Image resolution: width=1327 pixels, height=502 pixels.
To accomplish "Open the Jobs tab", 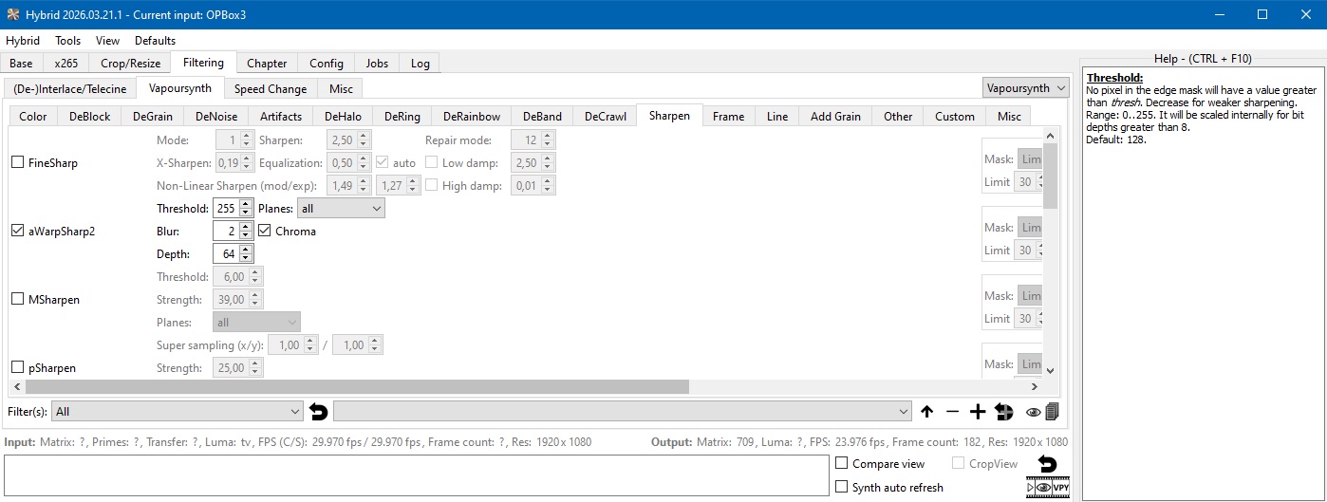I will click(x=377, y=64).
